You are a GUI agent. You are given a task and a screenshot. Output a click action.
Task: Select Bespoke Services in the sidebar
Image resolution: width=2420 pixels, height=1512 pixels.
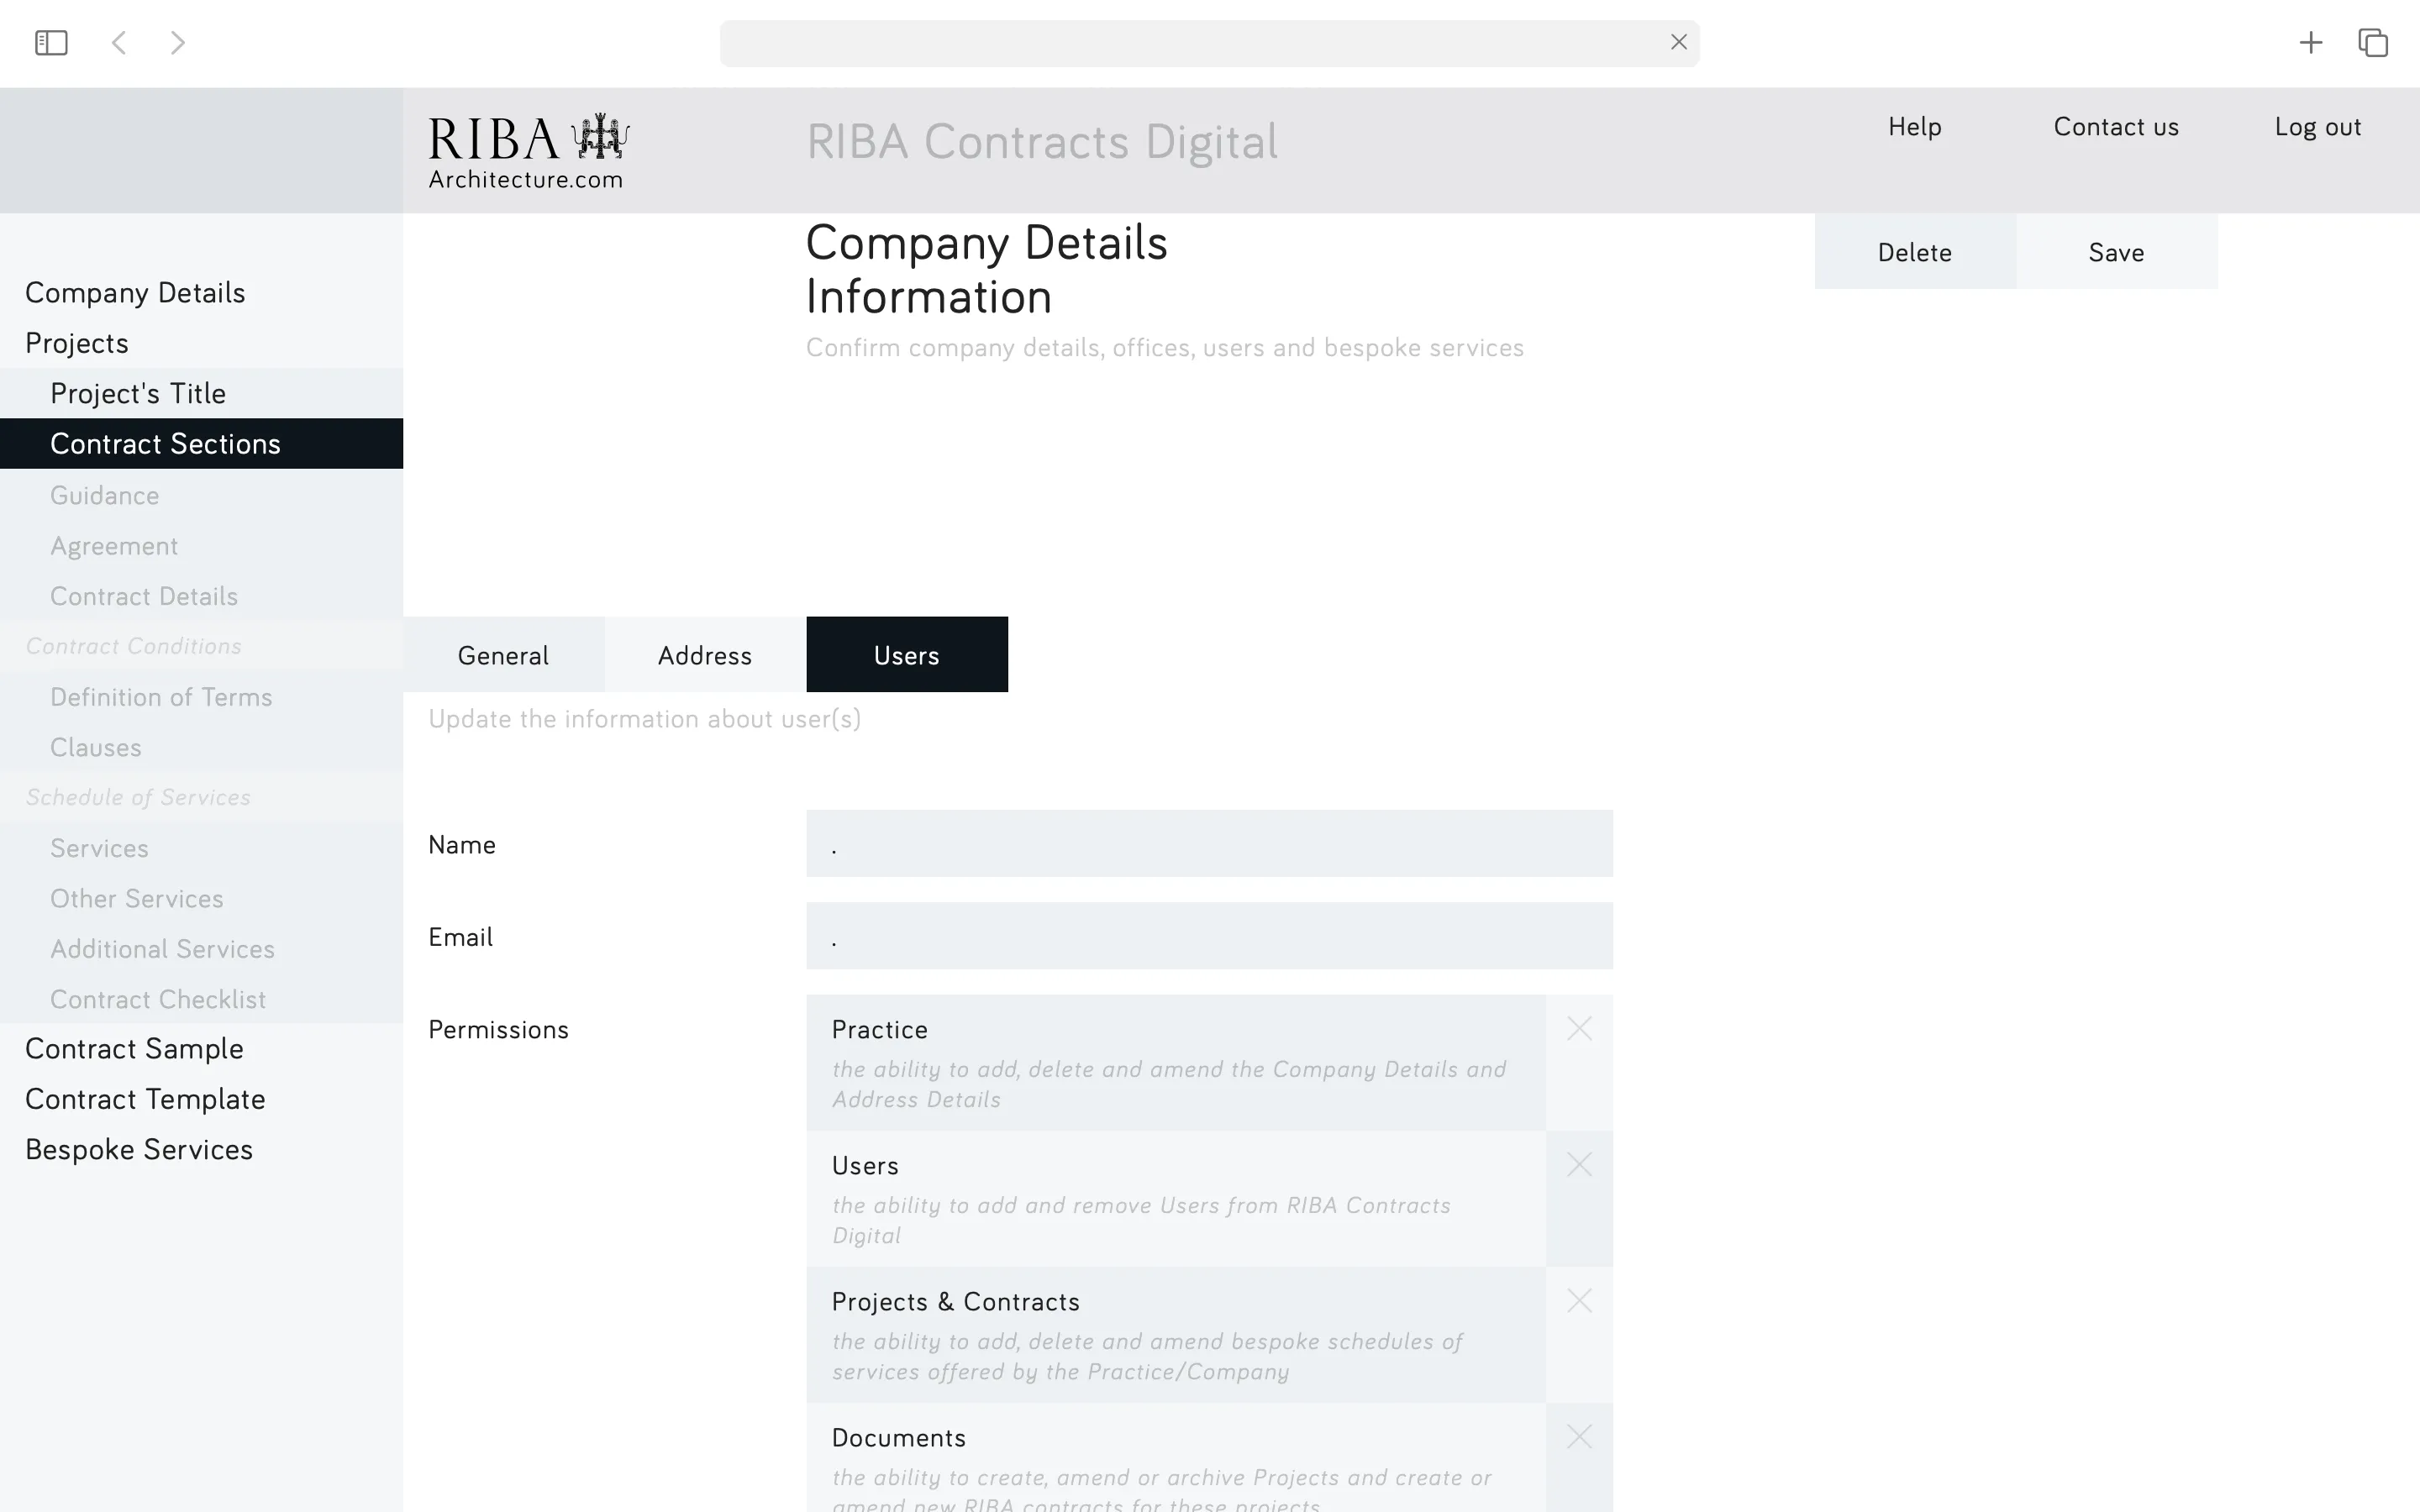[139, 1148]
